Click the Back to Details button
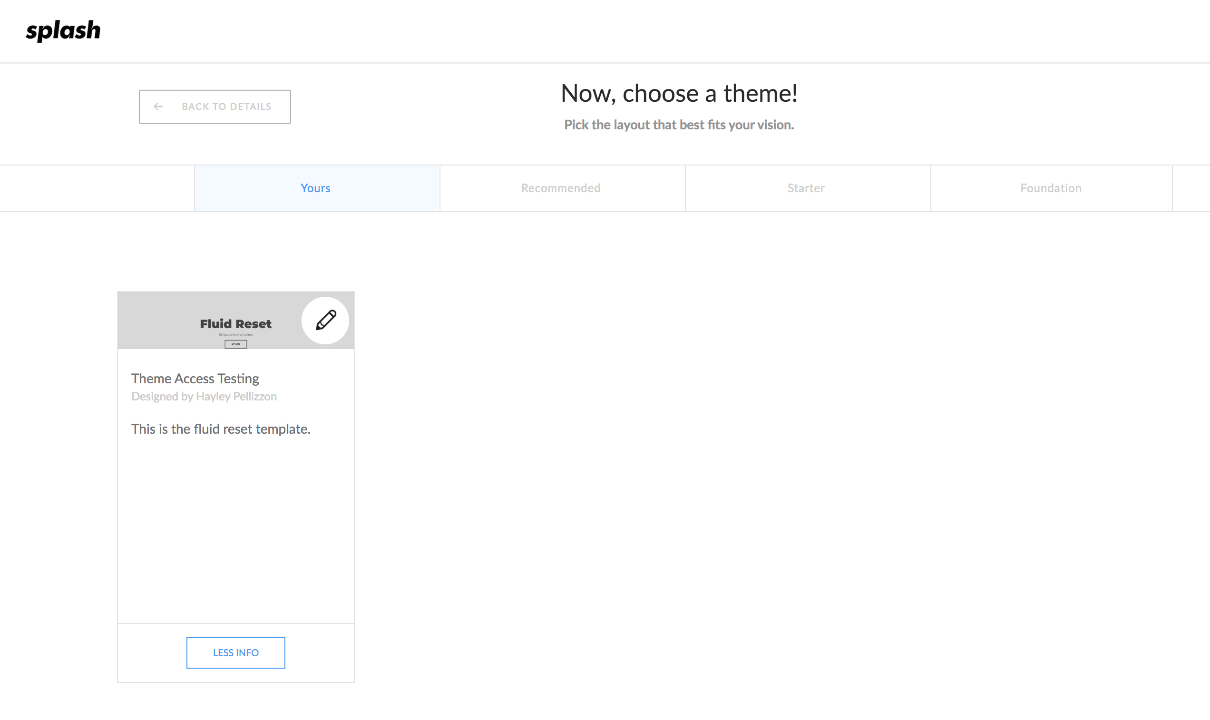This screenshot has height=720, width=1210. tap(215, 107)
